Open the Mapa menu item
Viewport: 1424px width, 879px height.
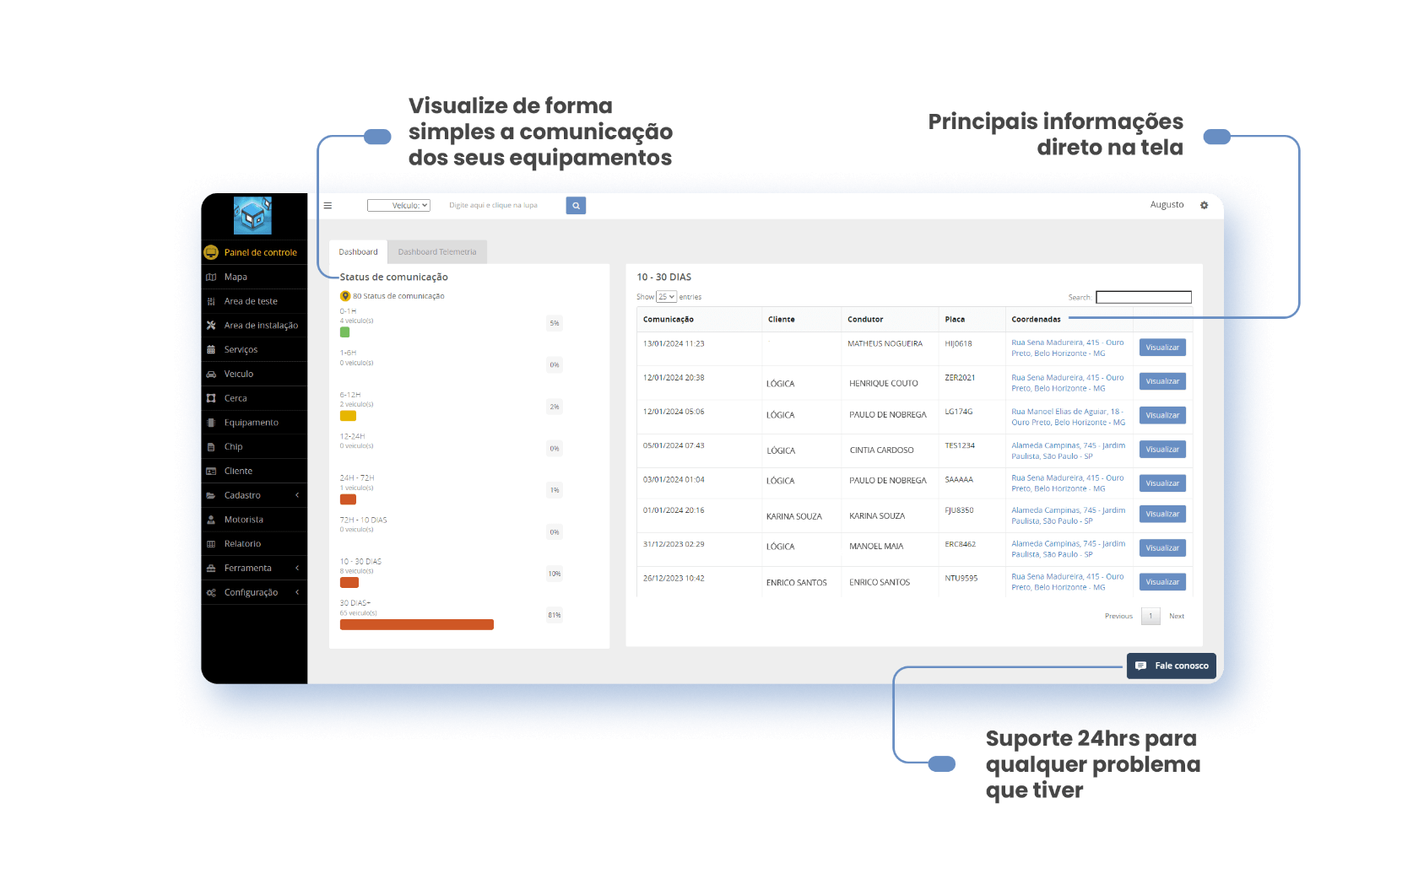pyautogui.click(x=254, y=277)
